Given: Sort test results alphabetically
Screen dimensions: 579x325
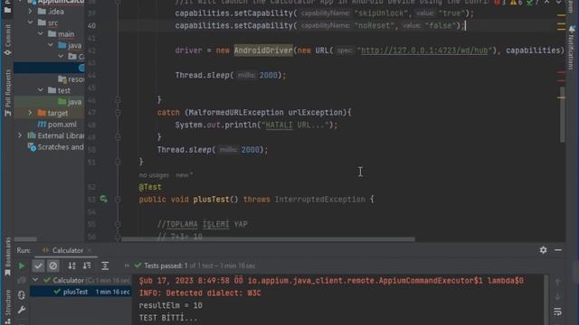Looking at the screenshot, I should tap(71, 265).
